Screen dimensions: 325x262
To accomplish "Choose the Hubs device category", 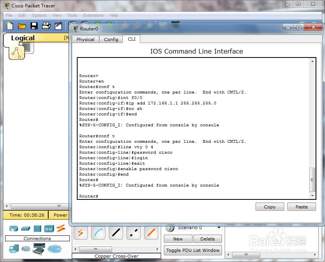I will click(x=37, y=229).
